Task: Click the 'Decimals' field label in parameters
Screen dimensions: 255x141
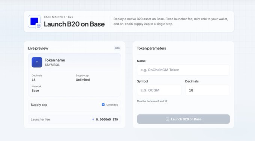Action: [192, 81]
